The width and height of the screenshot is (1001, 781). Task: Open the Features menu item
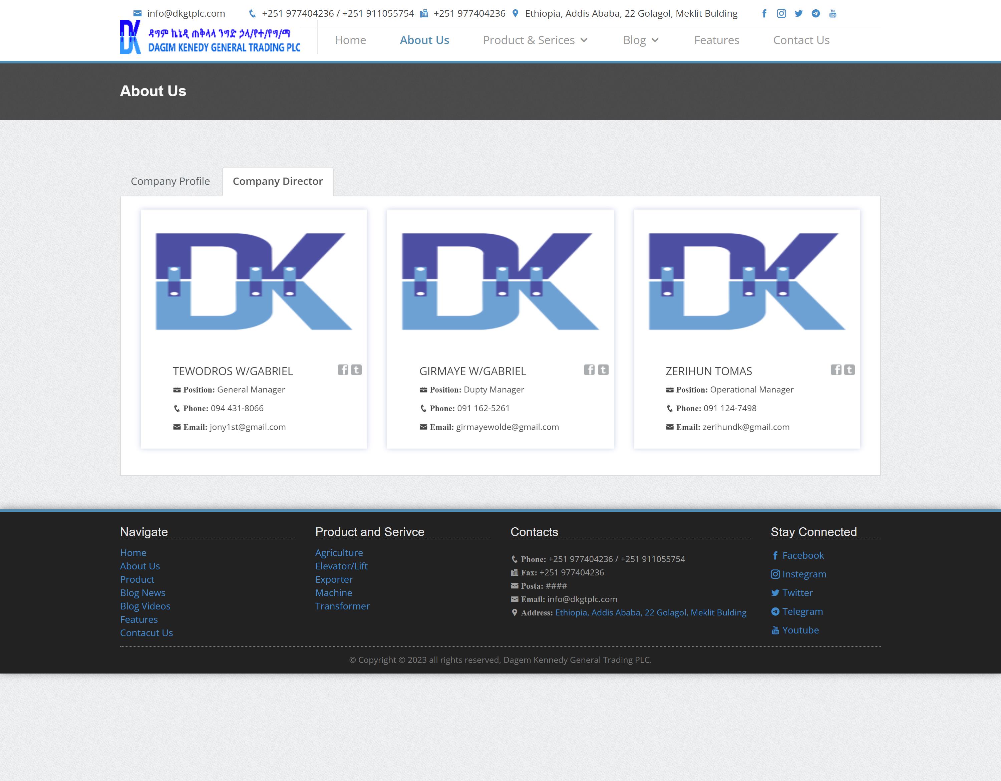click(716, 40)
